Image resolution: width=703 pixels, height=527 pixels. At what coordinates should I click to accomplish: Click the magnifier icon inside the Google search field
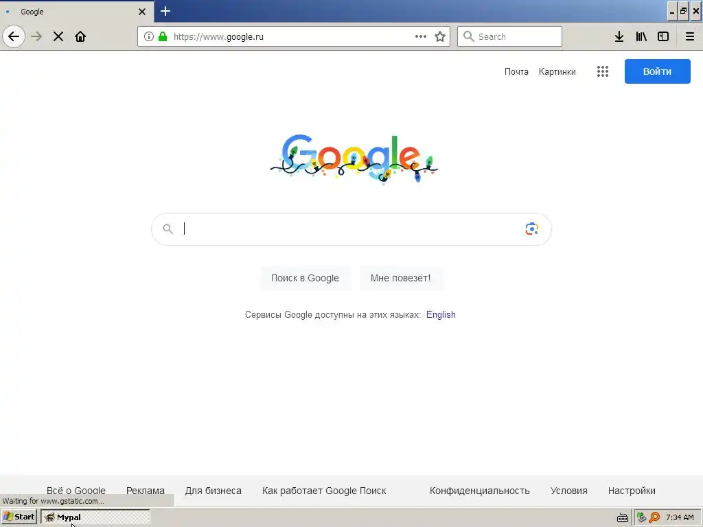(x=168, y=229)
